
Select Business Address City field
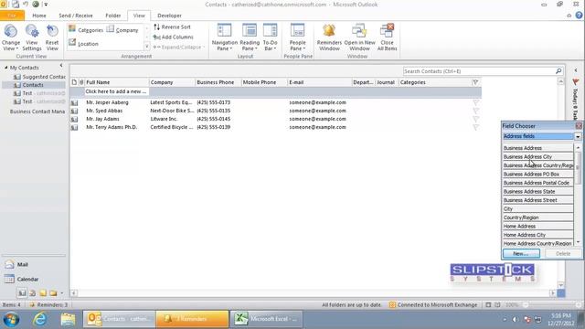(537, 156)
